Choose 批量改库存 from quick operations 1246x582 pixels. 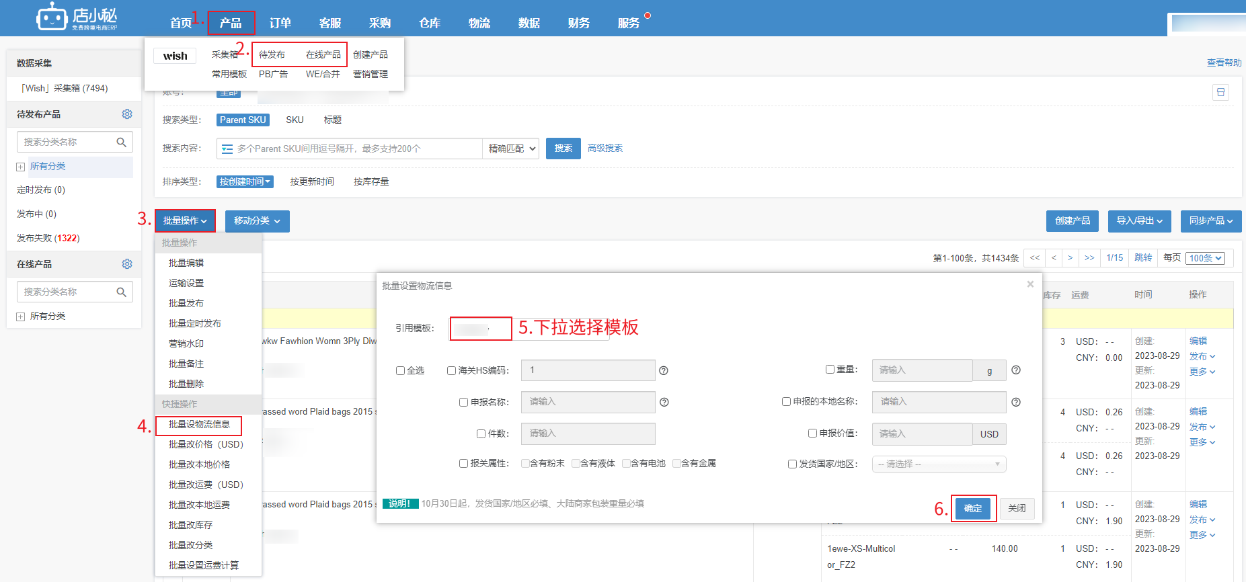[x=190, y=525]
